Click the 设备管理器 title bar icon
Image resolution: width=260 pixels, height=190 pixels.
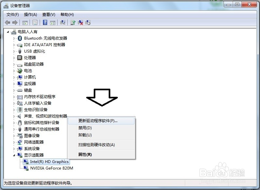click(6, 6)
